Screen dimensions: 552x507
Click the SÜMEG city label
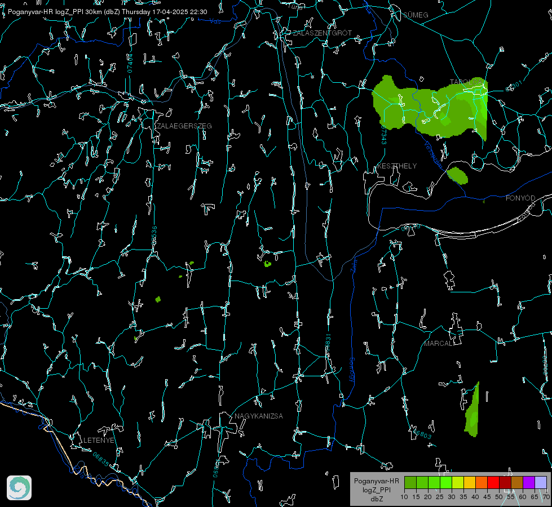pos(416,15)
